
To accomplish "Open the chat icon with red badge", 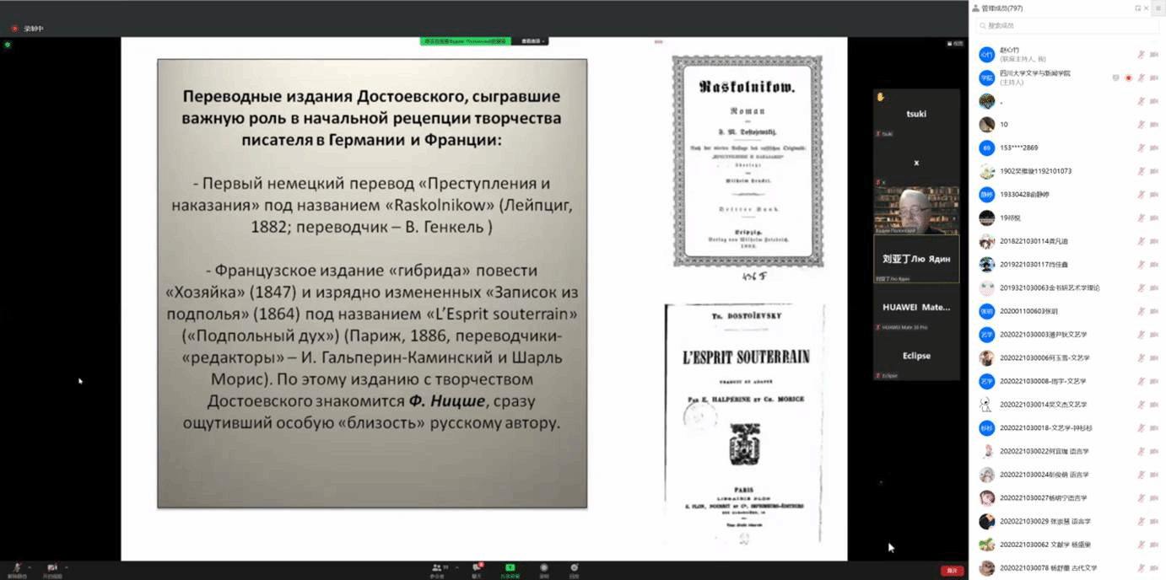I will [477, 568].
